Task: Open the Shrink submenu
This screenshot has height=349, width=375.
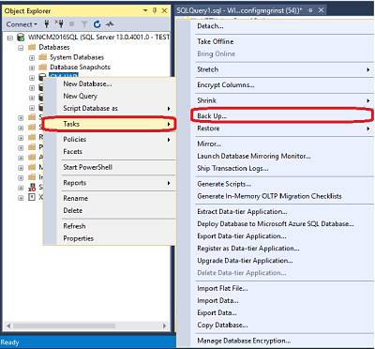Action: 282,100
